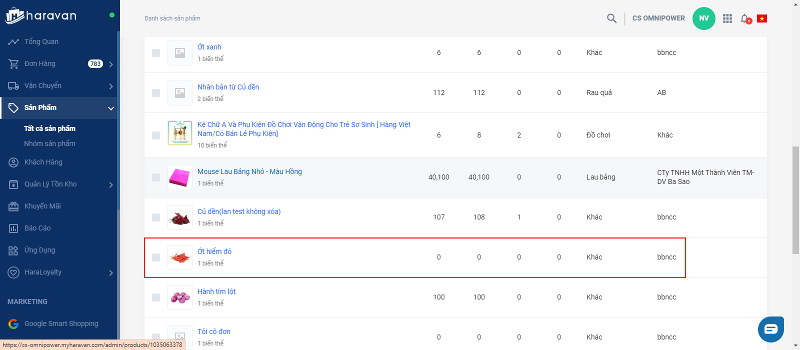The height and width of the screenshot is (350, 800).
Task: Click the Haravan logo
Action: coord(41,16)
